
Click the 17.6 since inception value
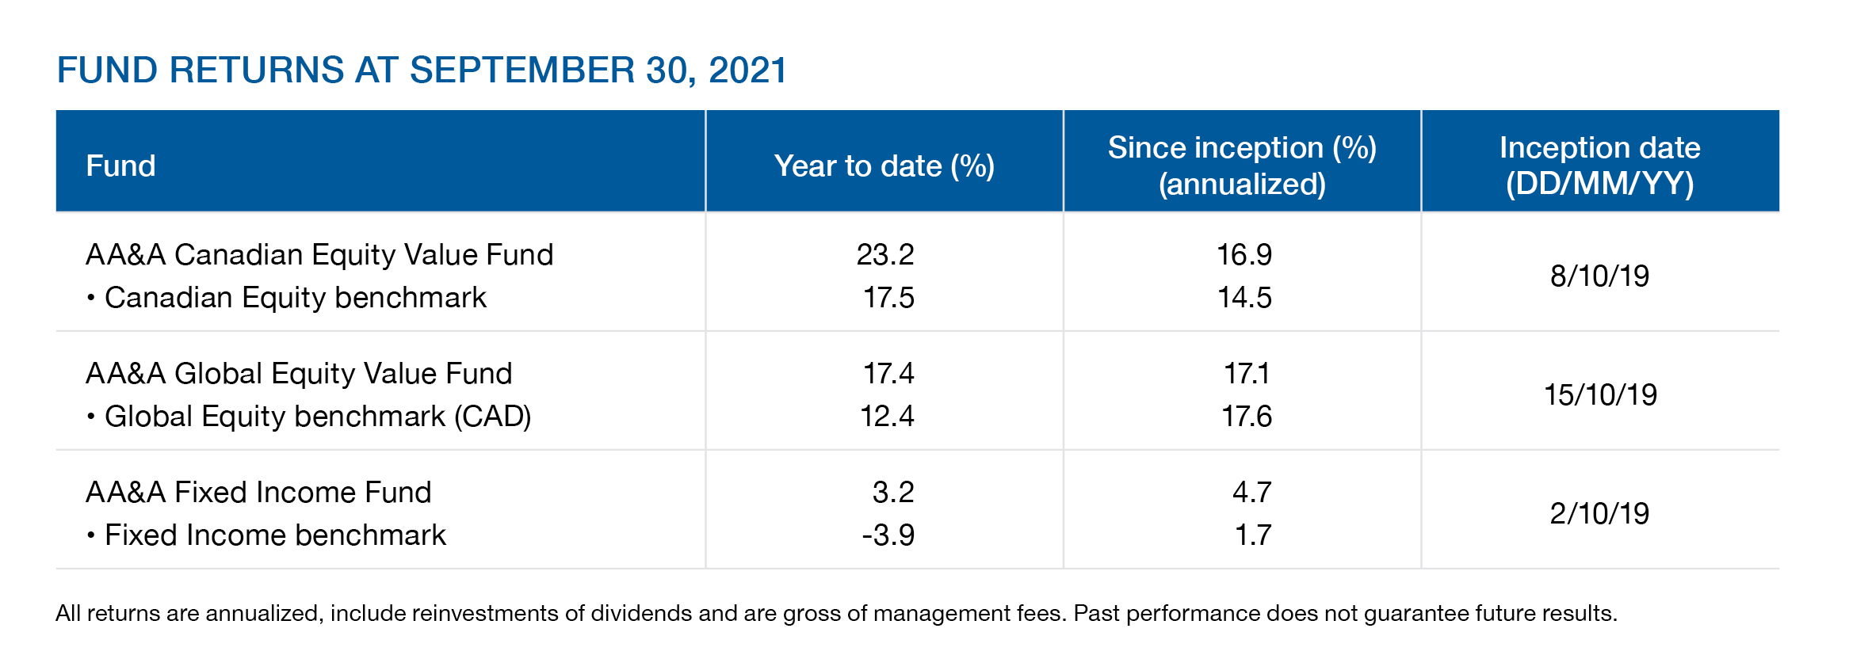[1246, 417]
